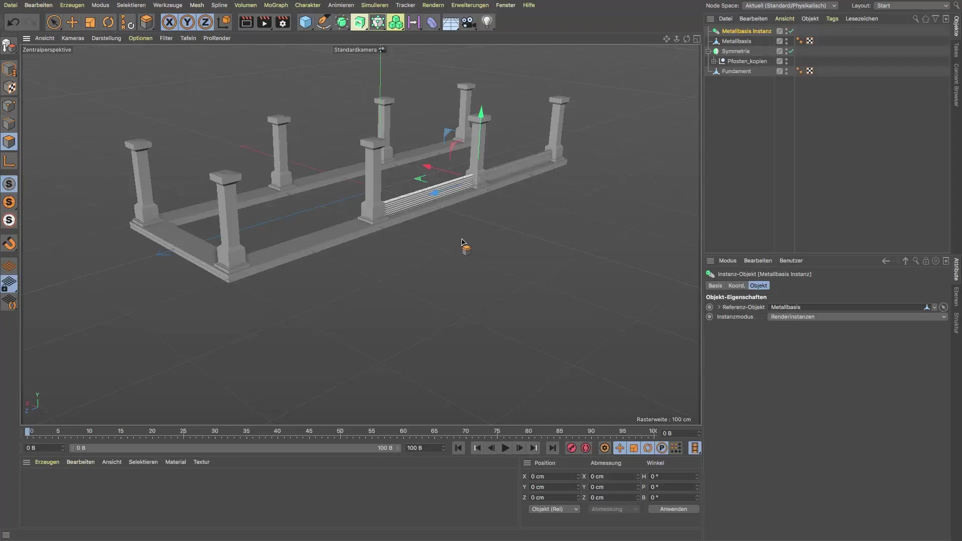Open the Simulieren menu
962x541 pixels.
coord(374,5)
